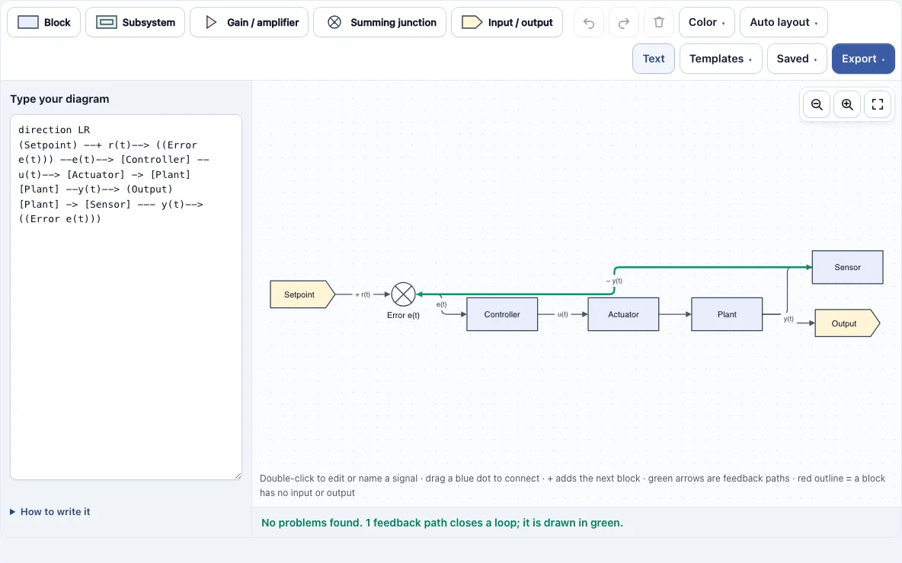The height and width of the screenshot is (563, 902).
Task: Expand the How to write it section
Action: (50, 512)
